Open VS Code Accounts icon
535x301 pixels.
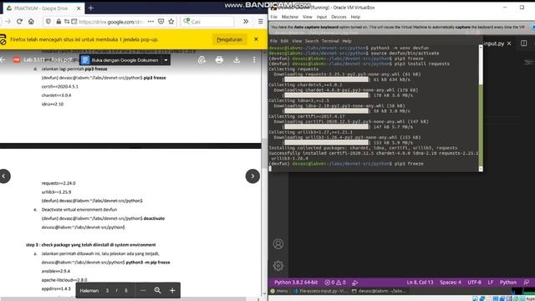pos(278,244)
